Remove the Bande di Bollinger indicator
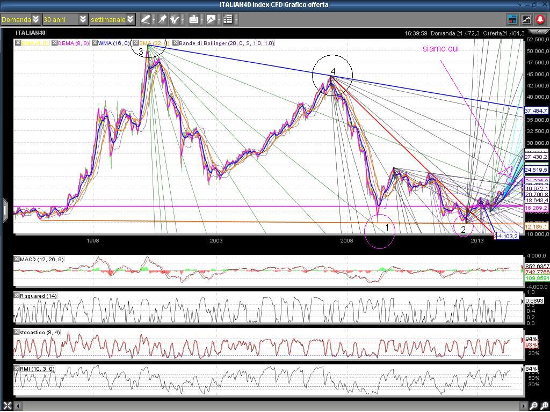 tap(176, 43)
